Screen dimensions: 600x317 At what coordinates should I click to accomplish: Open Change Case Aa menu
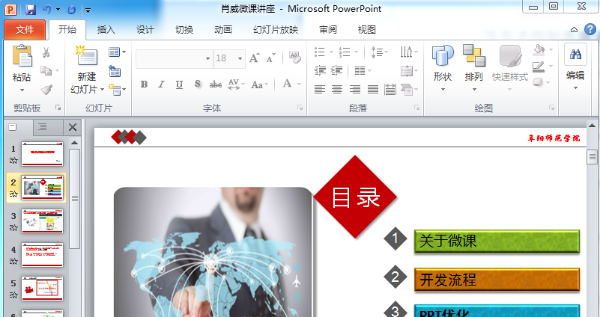(x=259, y=84)
